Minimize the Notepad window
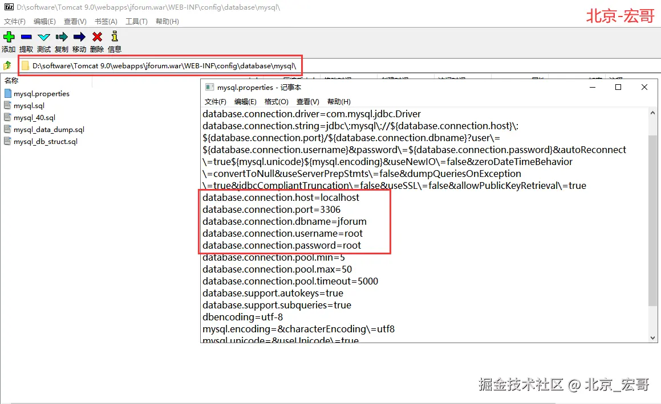 pyautogui.click(x=593, y=87)
